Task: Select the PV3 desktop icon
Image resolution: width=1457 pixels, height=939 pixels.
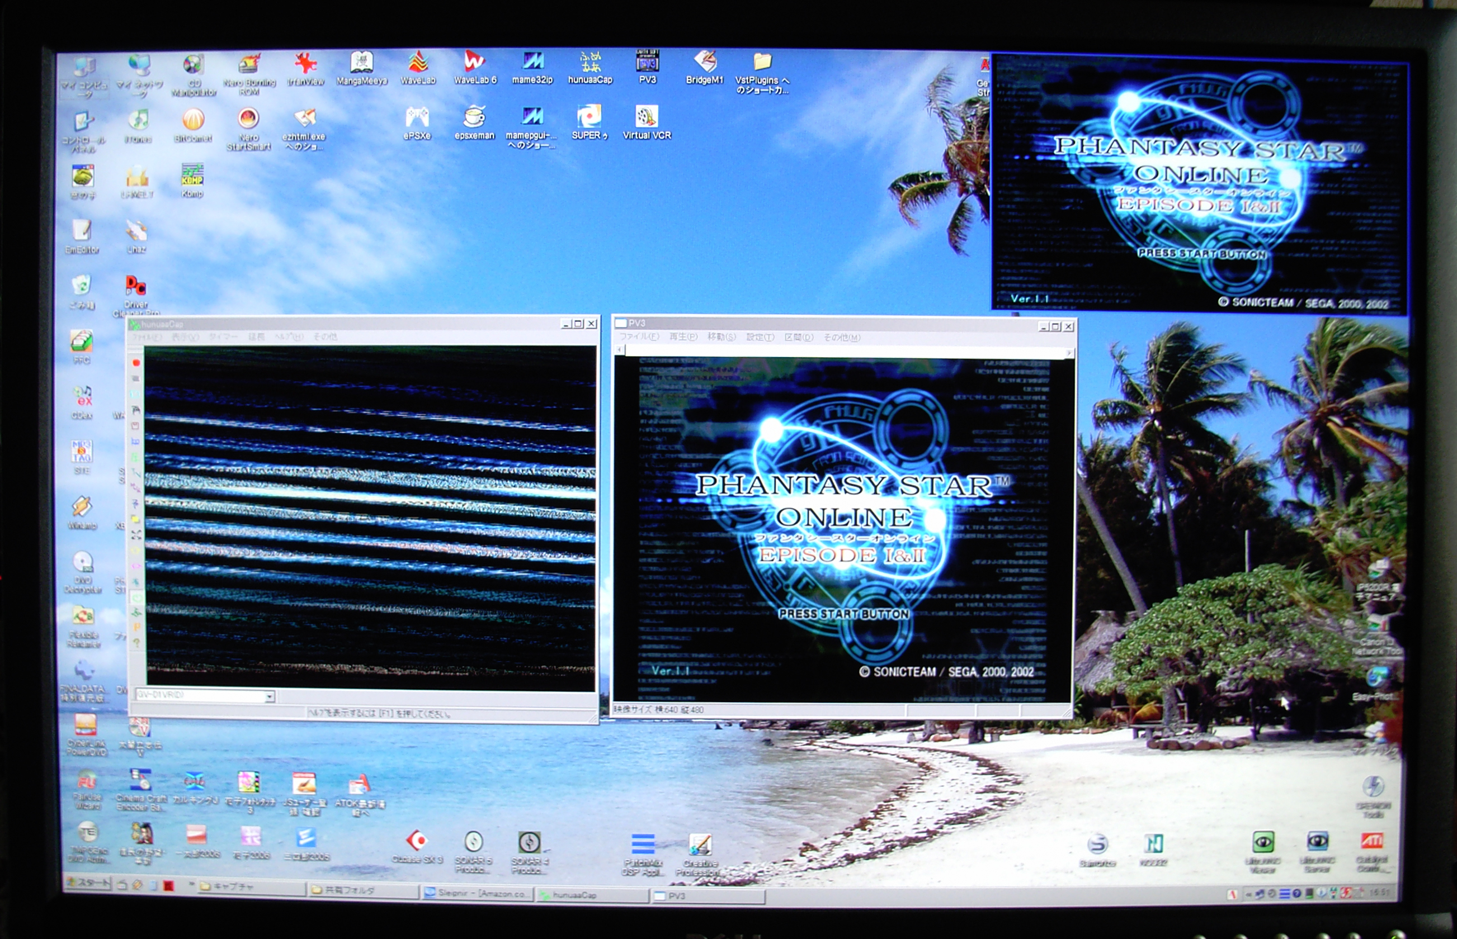Action: coord(647,68)
